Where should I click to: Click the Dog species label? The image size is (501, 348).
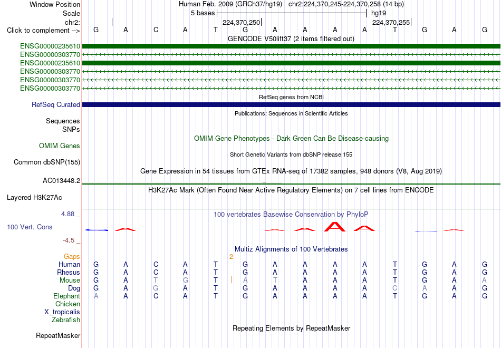[x=74, y=288]
